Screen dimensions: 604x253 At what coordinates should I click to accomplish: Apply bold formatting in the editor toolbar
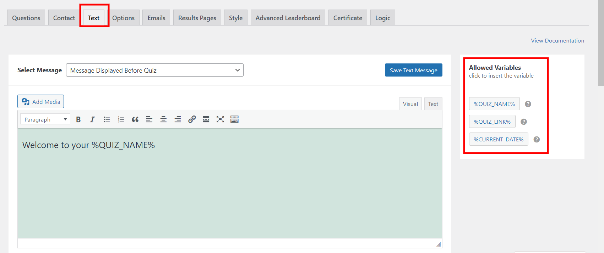click(x=78, y=119)
